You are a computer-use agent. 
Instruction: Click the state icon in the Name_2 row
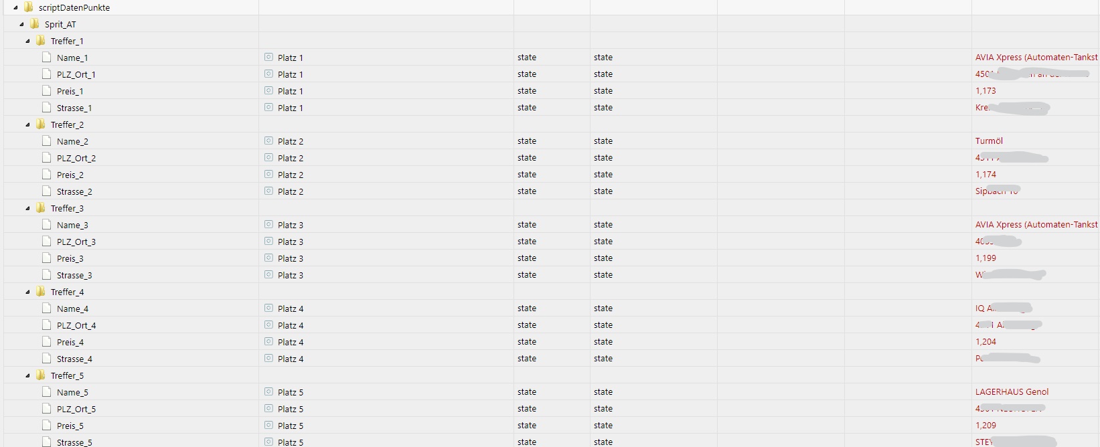click(x=268, y=141)
